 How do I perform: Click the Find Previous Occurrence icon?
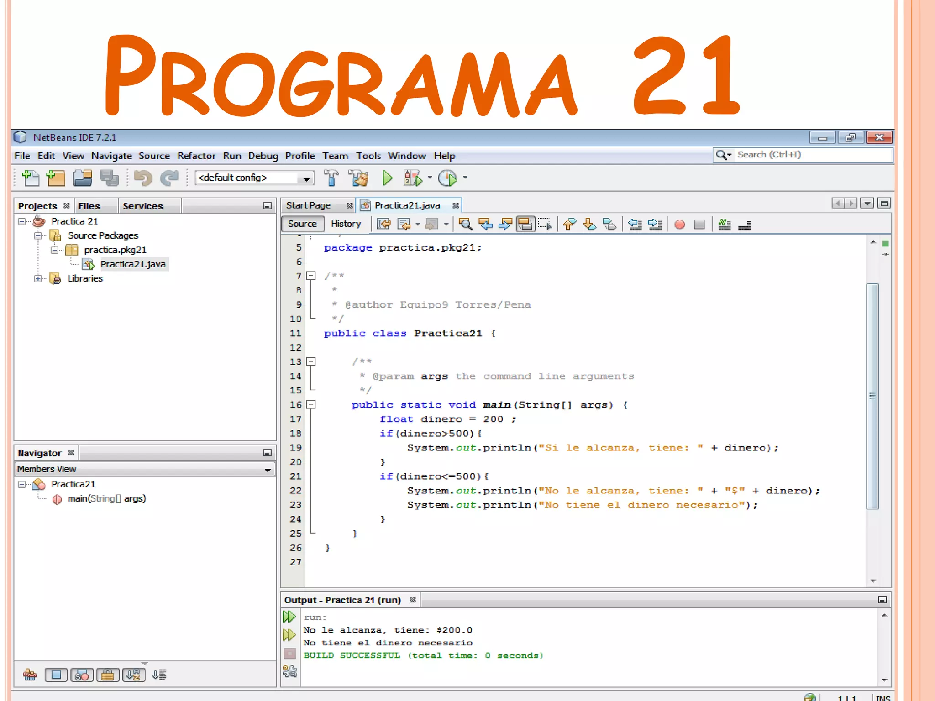(x=485, y=224)
